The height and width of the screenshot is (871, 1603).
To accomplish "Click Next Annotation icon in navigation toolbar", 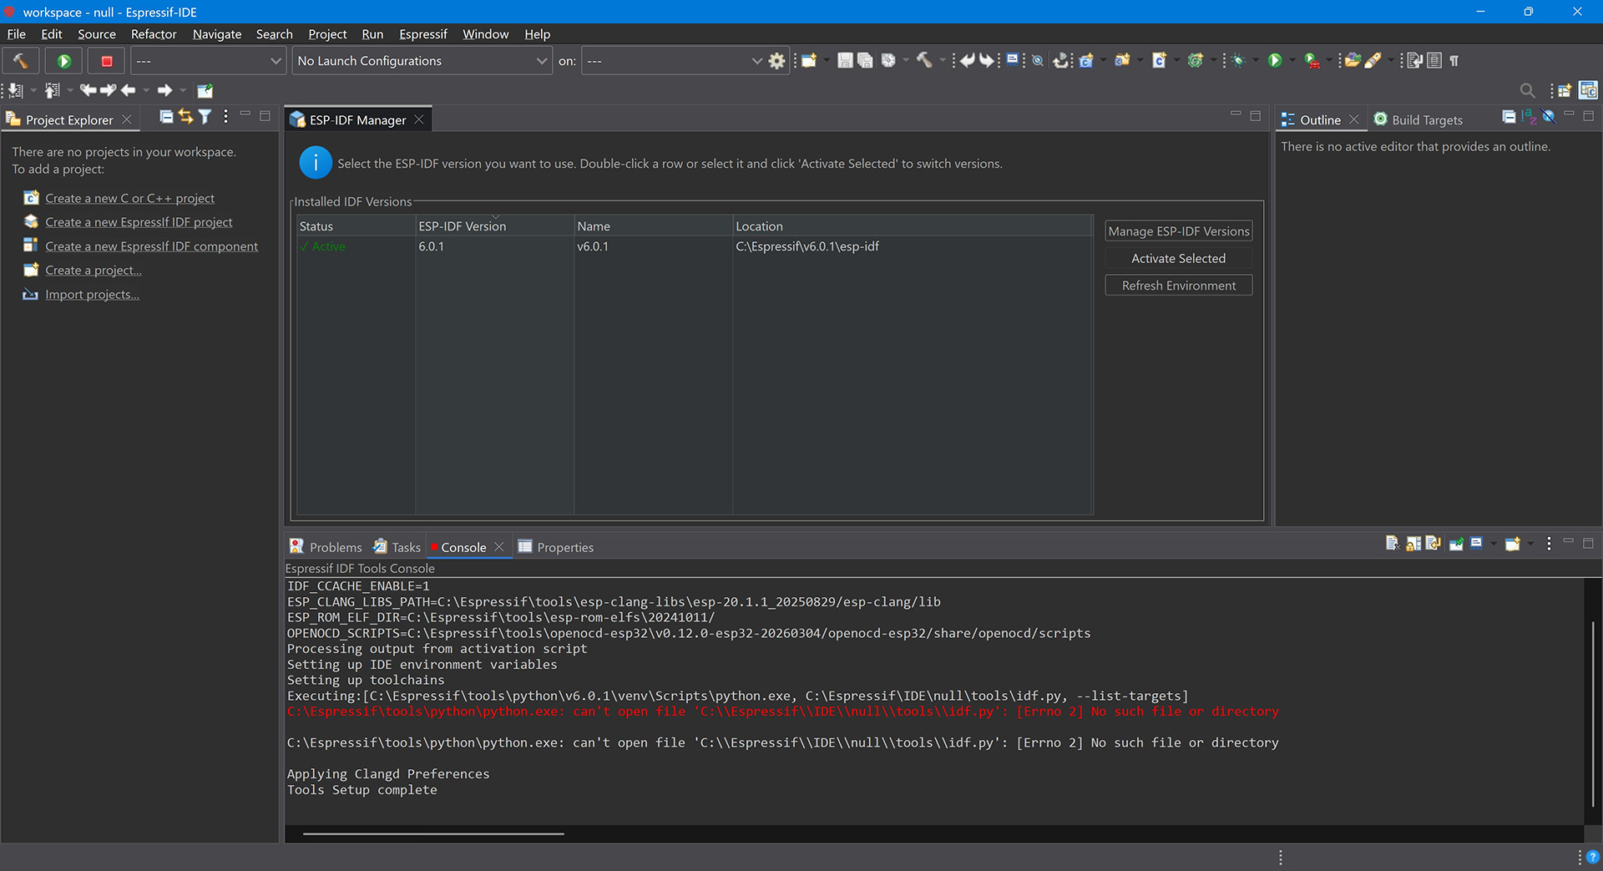I will [15, 90].
